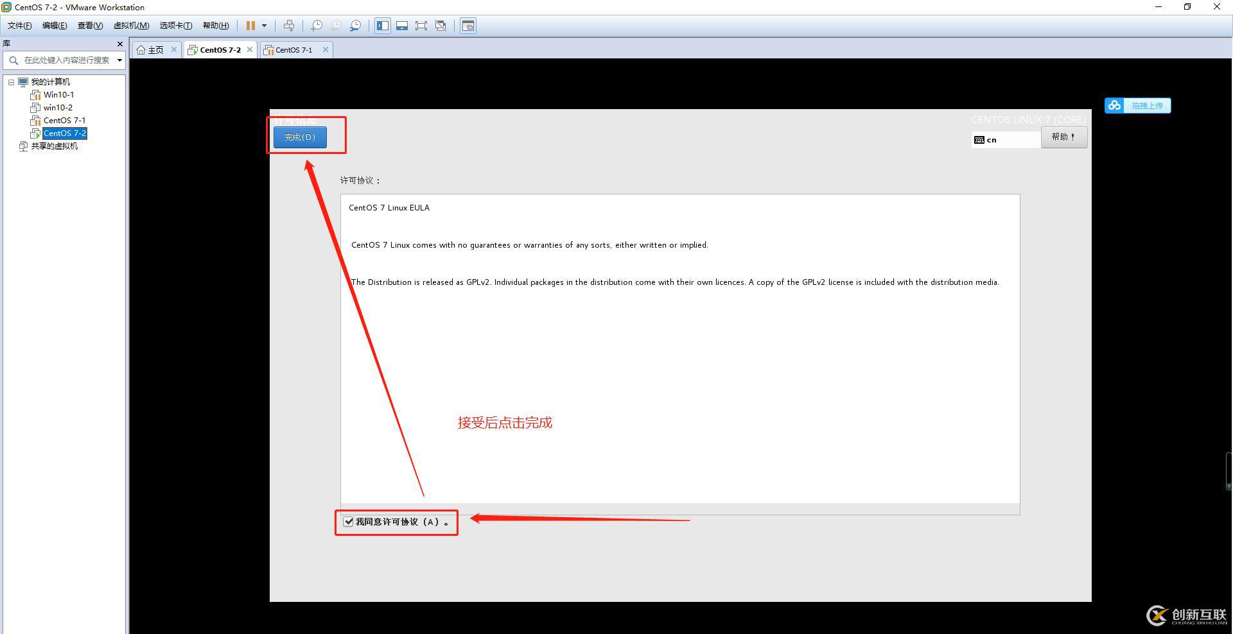Viewport: 1233px width, 634px height.
Task: Click the 完成(D) button
Action: 300,137
